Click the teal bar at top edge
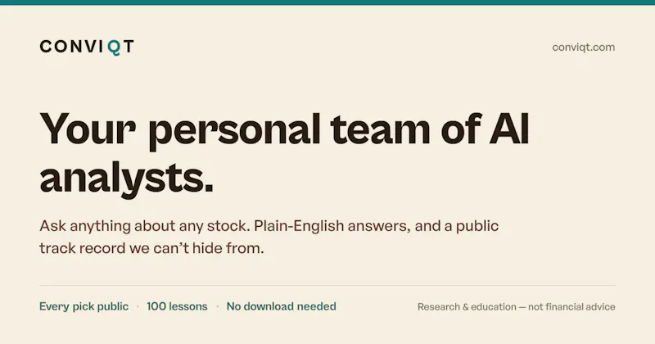This screenshot has width=655, height=344. point(327,2)
